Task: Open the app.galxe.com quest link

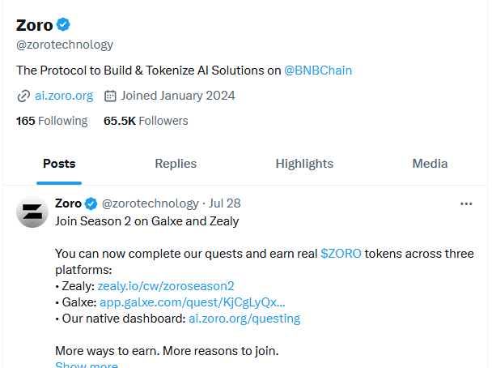Action: point(193,302)
